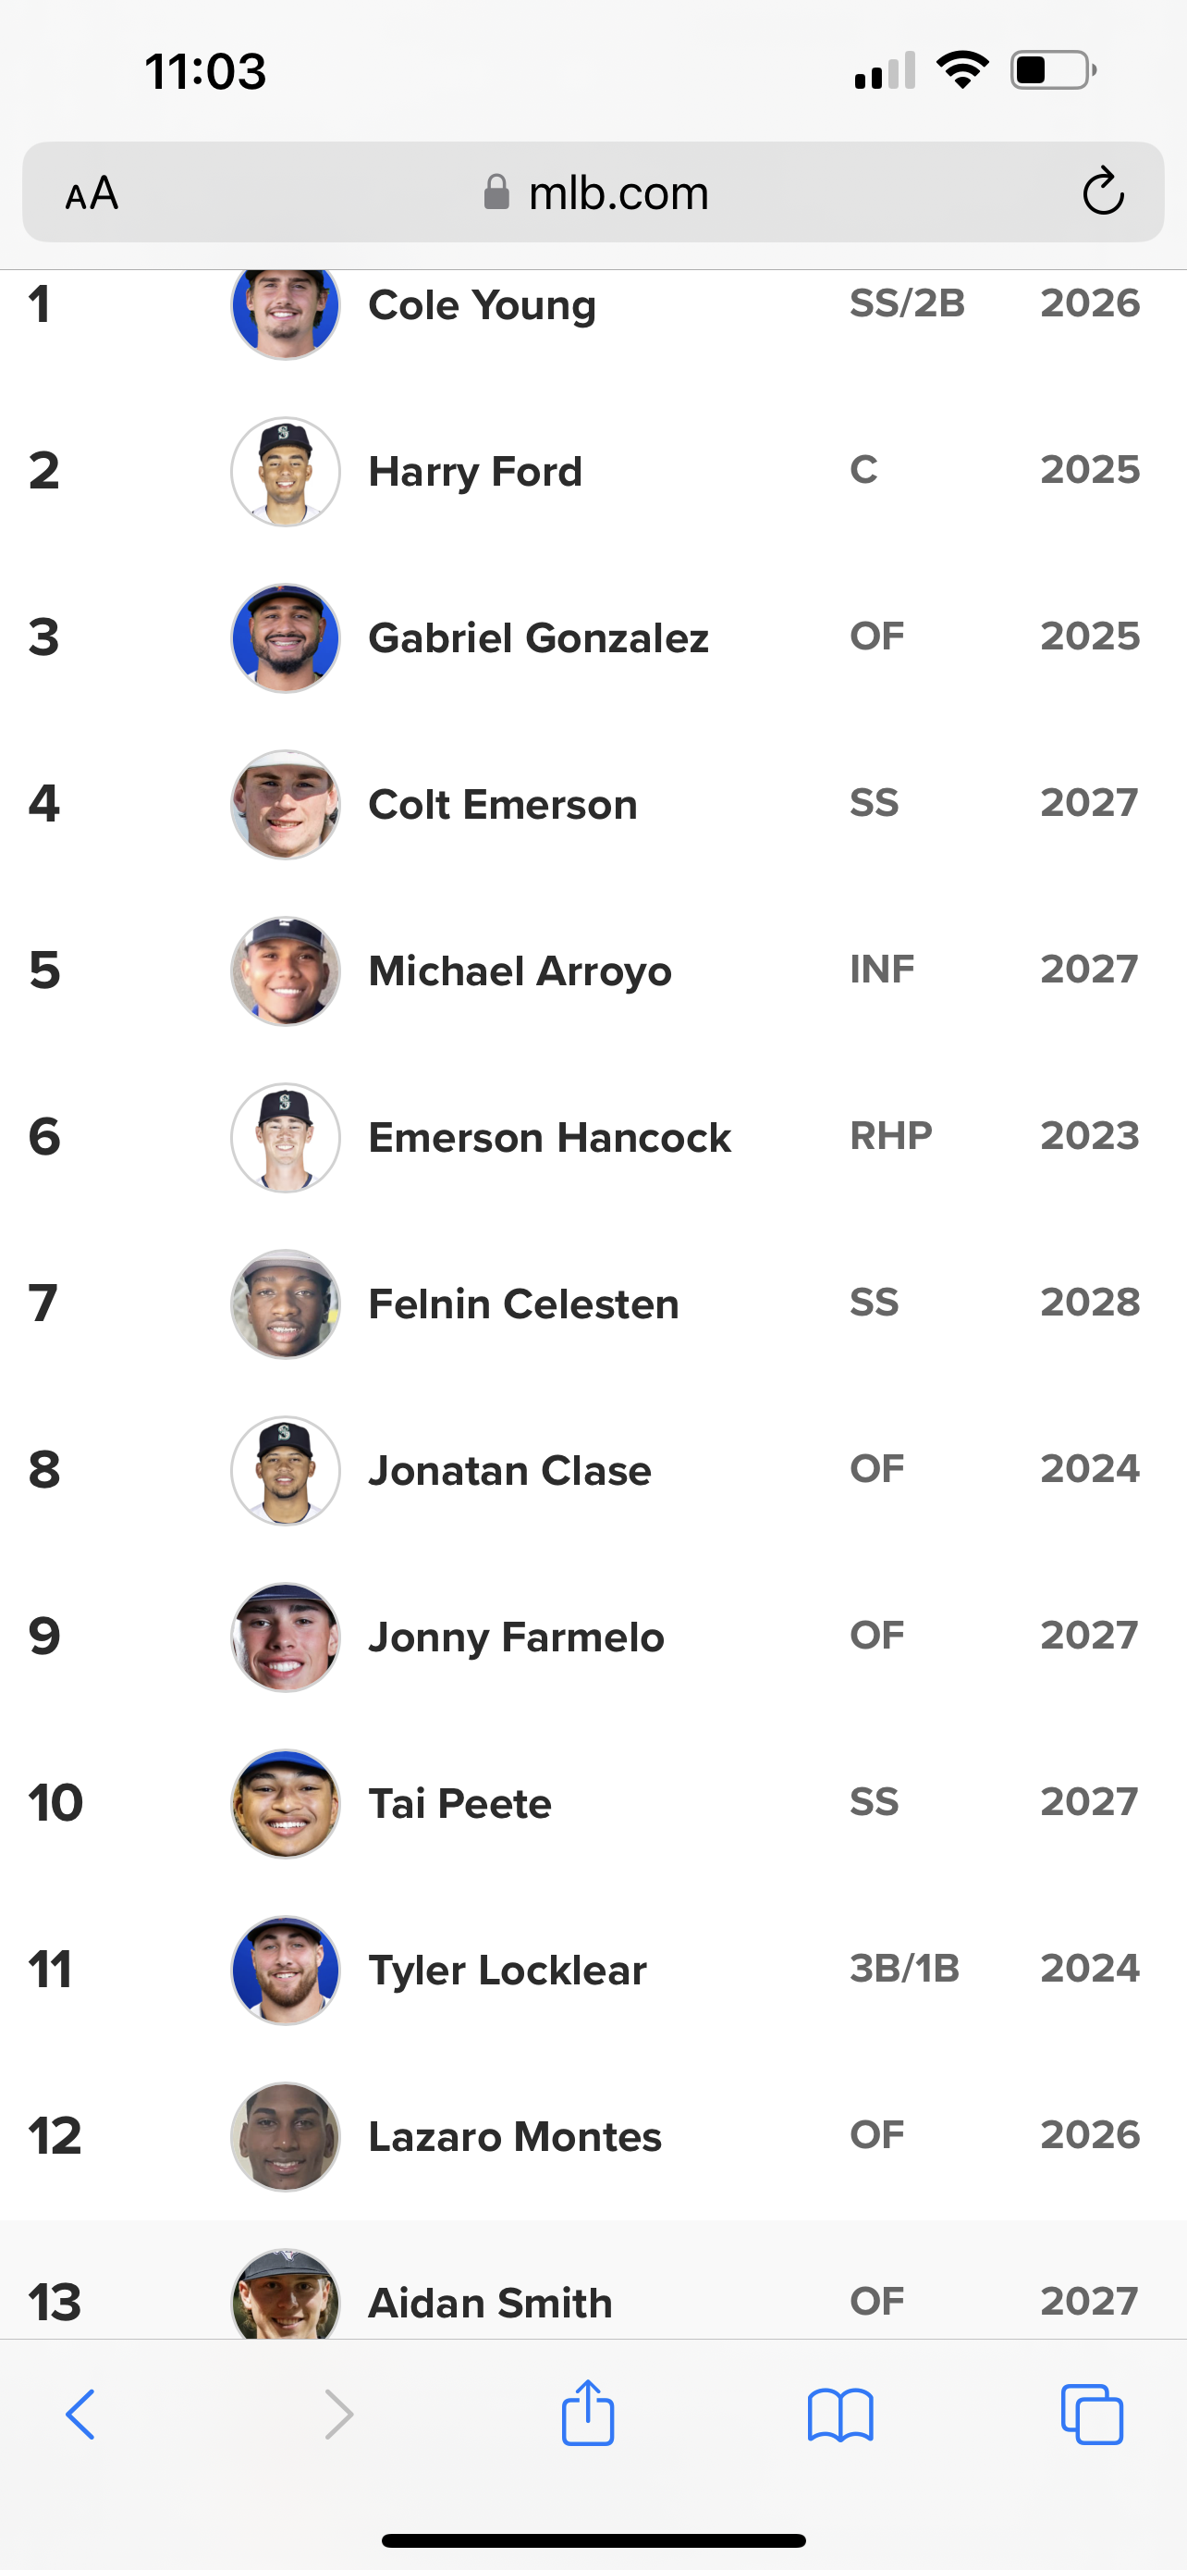The image size is (1187, 2570).
Task: Open Jonny Farmelo's prospect profile
Action: coord(516,1638)
